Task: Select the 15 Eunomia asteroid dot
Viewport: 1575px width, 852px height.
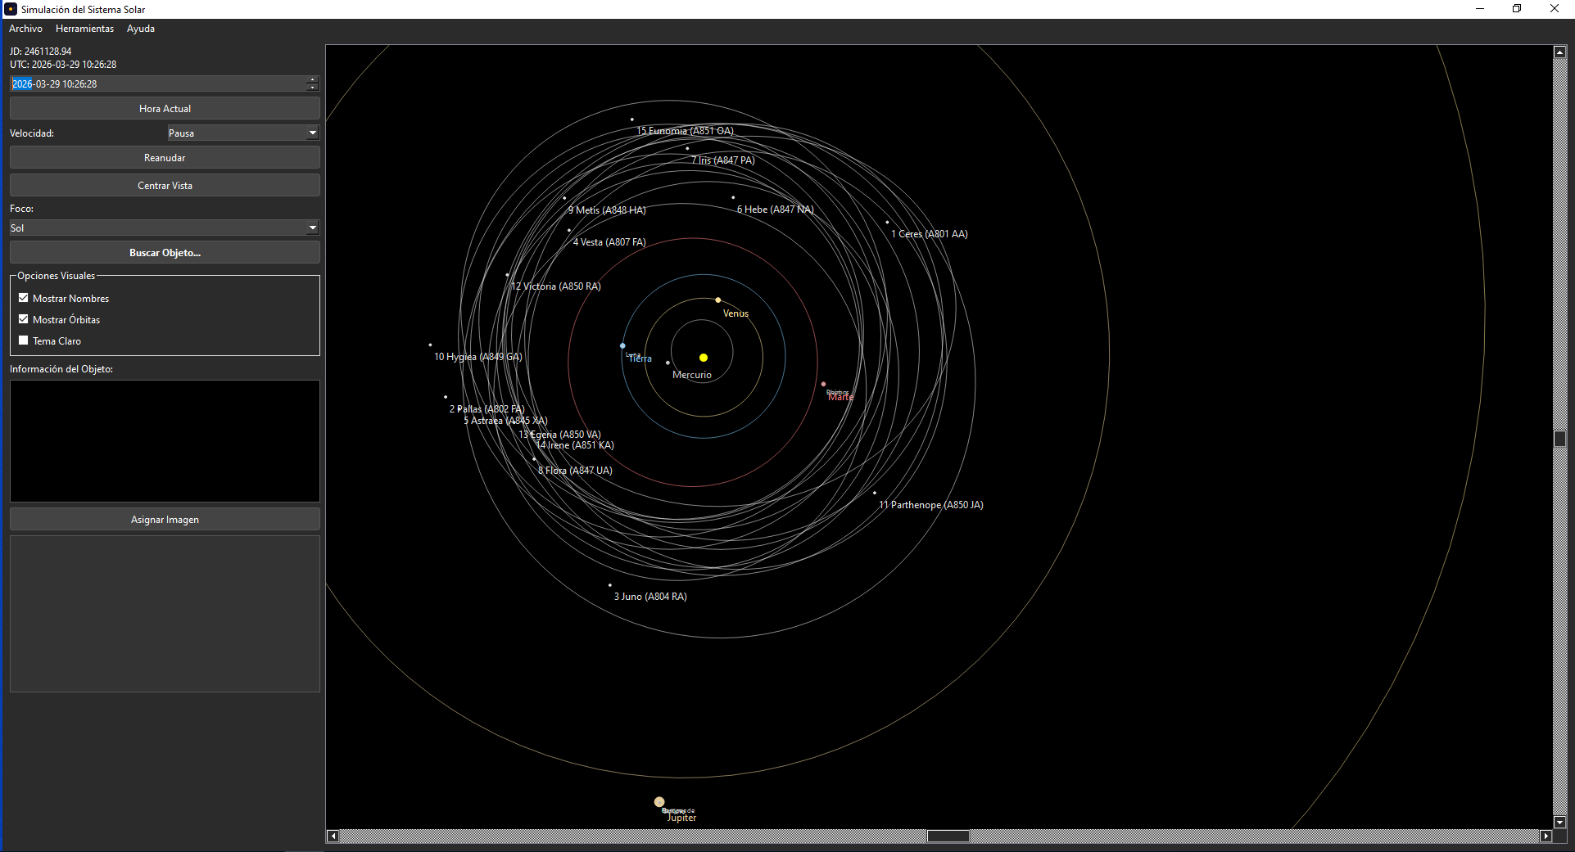Action: click(x=632, y=119)
